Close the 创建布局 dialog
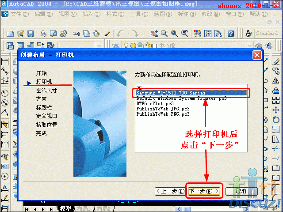The width and height of the screenshot is (283, 212). coord(257,55)
